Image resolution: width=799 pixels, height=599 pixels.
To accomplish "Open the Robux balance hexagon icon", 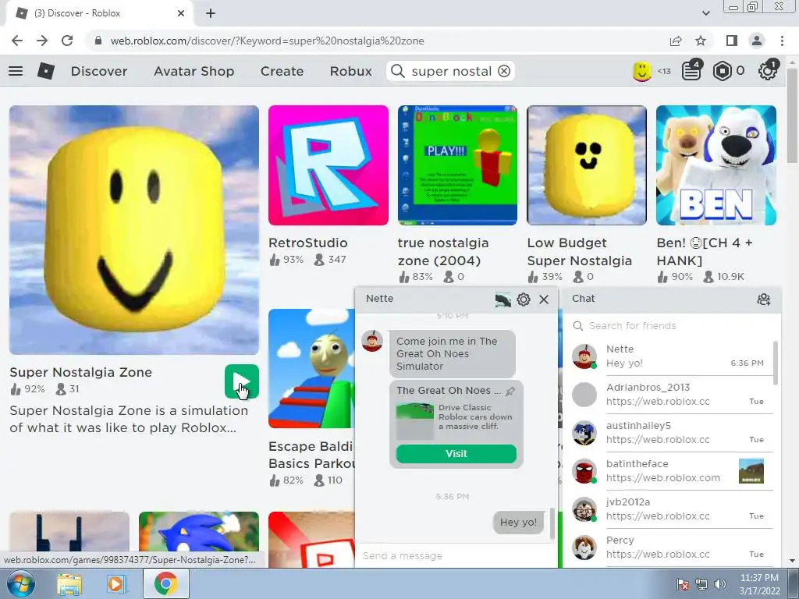I will coord(722,71).
